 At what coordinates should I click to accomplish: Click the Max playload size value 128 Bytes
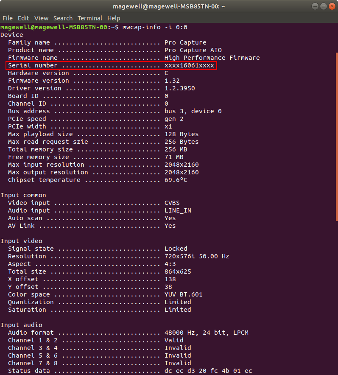[182, 134]
